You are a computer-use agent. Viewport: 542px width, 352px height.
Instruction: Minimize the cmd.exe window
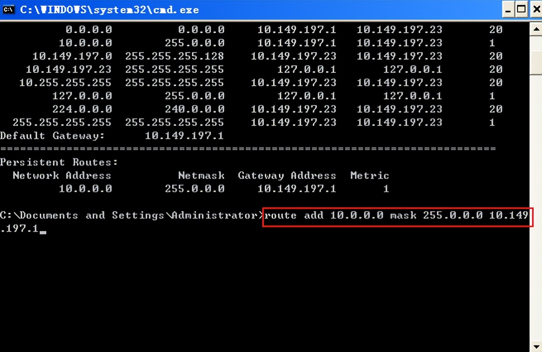click(x=508, y=10)
